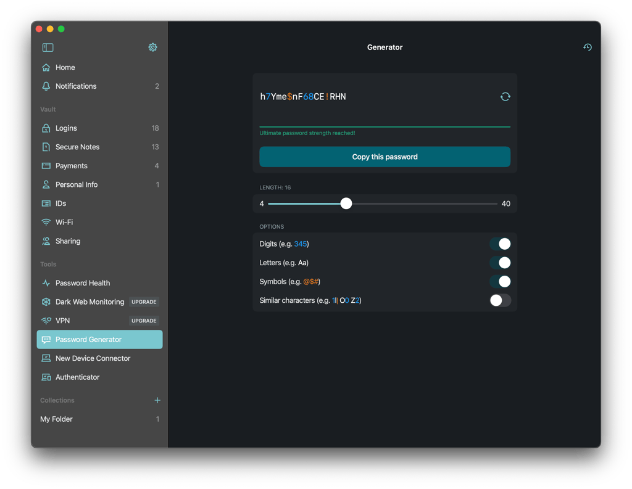632x489 pixels.
Task: Copy this password button
Action: click(385, 157)
